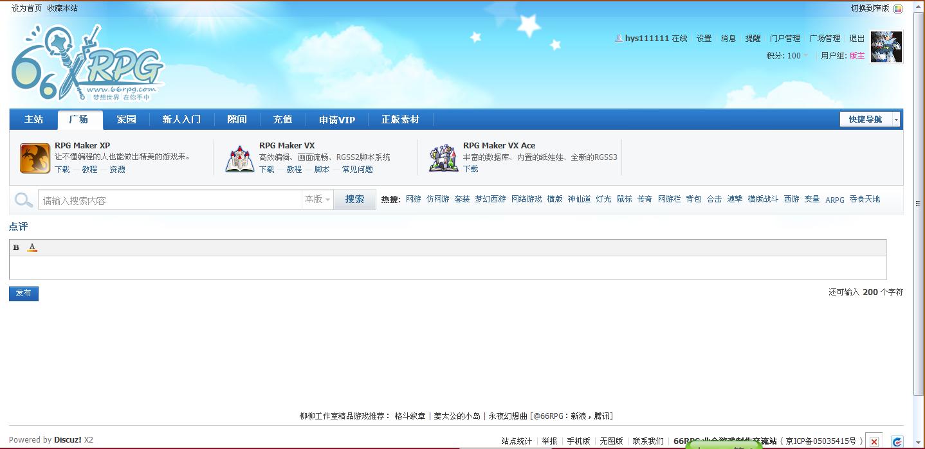Open the 隙间 navigation tab
This screenshot has width=925, height=449.
pos(237,119)
